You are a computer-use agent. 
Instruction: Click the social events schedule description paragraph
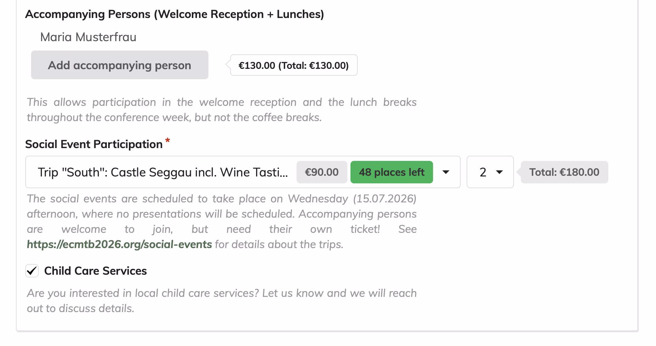(221, 214)
